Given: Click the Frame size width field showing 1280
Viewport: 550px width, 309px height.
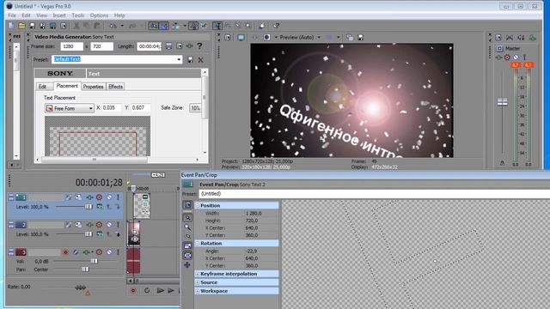Looking at the screenshot, I should click(71, 46).
